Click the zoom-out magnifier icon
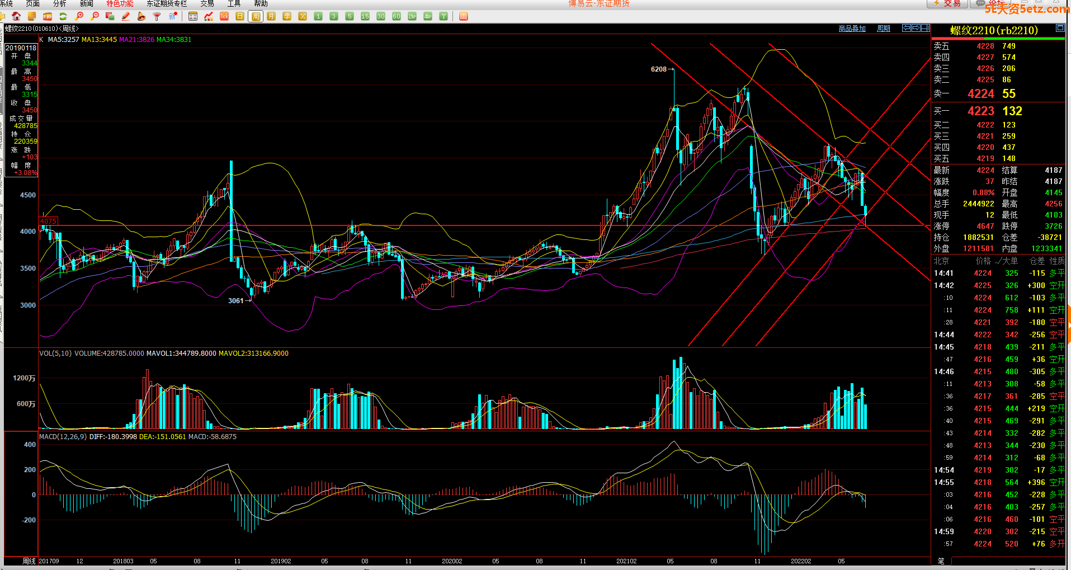 tap(95, 16)
